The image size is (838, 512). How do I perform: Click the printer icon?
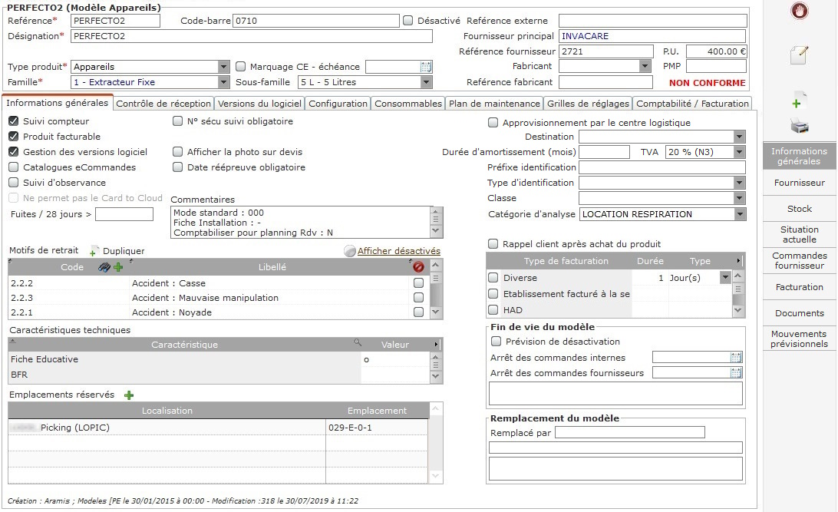pos(800,126)
